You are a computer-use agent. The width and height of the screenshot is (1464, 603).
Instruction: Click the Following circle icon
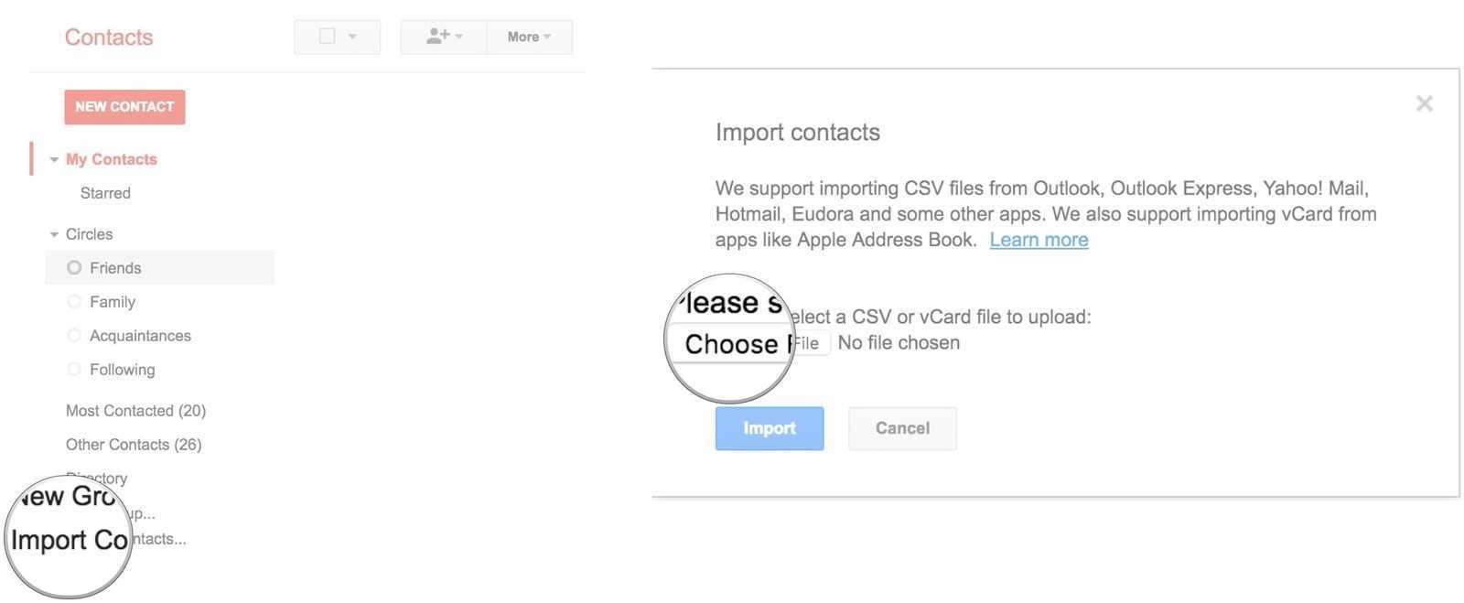point(74,370)
